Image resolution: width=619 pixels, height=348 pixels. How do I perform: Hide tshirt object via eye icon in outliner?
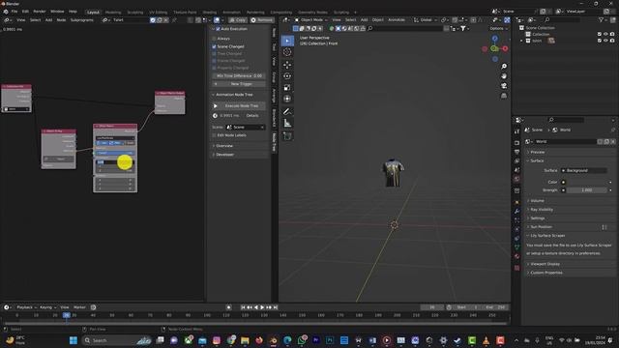point(605,41)
